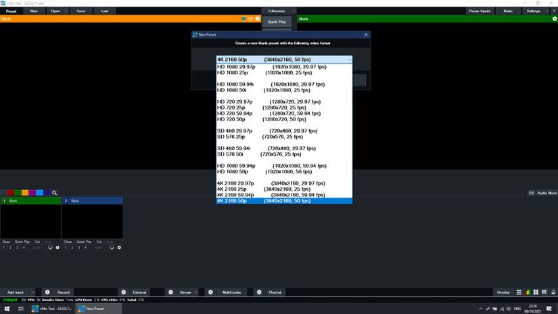This screenshot has height=314, width=558.
Task: Select the orange category color swatch
Action: click(25, 193)
